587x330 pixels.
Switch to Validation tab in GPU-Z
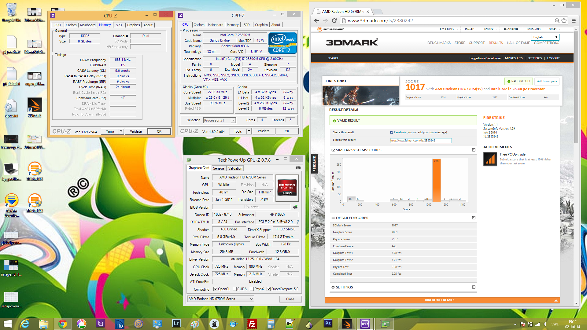(235, 168)
